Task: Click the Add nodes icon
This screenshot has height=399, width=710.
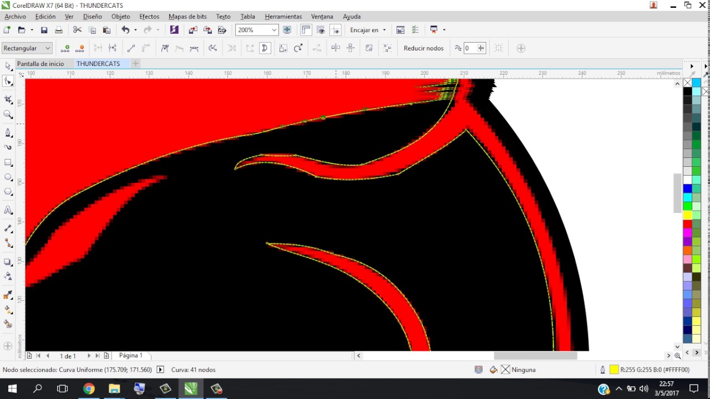Action: [65, 48]
